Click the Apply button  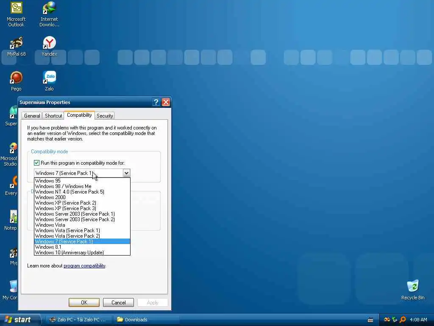coord(153,302)
